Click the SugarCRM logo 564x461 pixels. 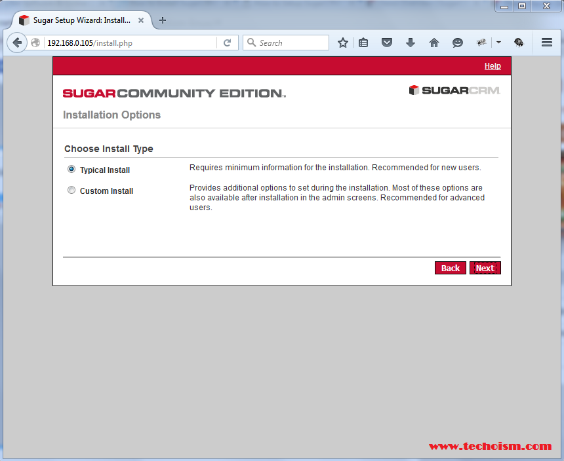tap(454, 90)
